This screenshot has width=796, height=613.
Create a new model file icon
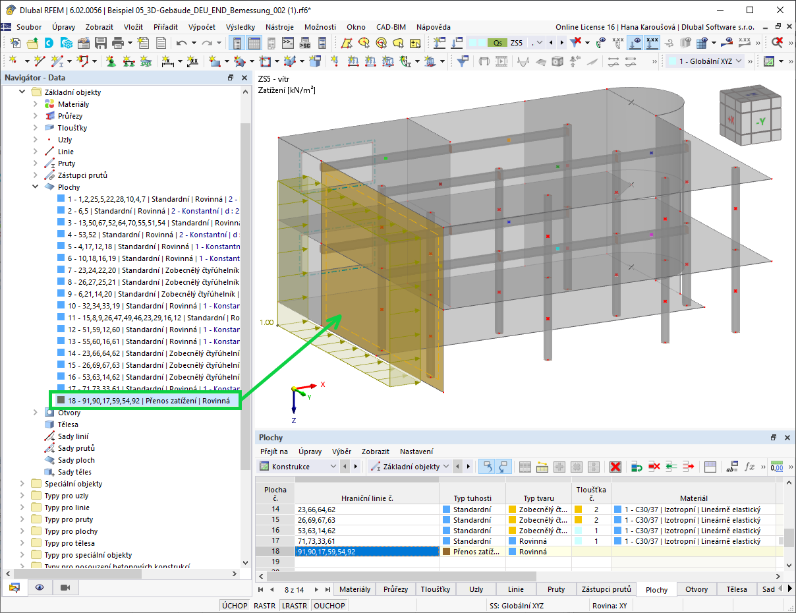14,43
